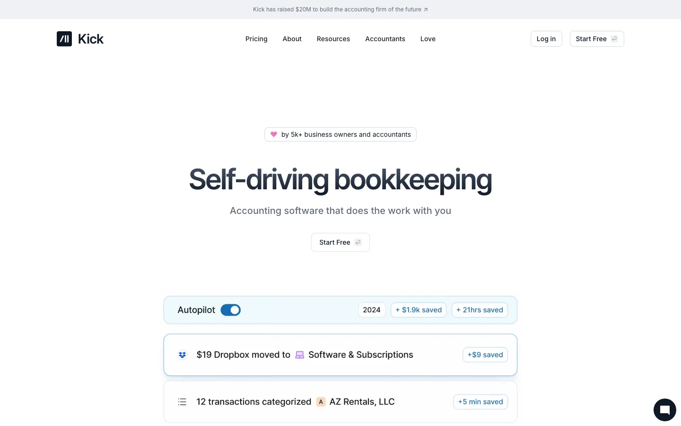
Task: Click the Log in button
Action: 546,39
